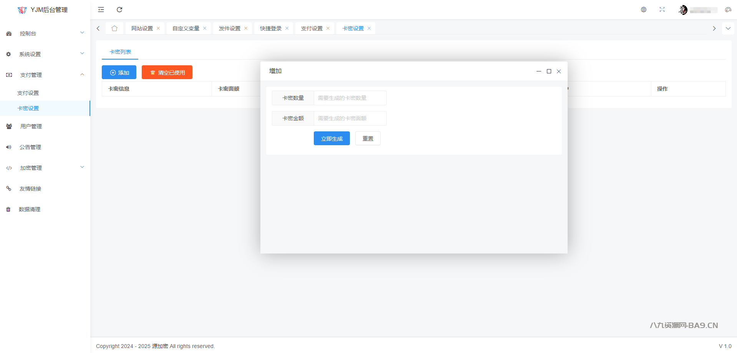Image resolution: width=737 pixels, height=353 pixels.
Task: Click the 立即生成 button
Action: pos(331,139)
